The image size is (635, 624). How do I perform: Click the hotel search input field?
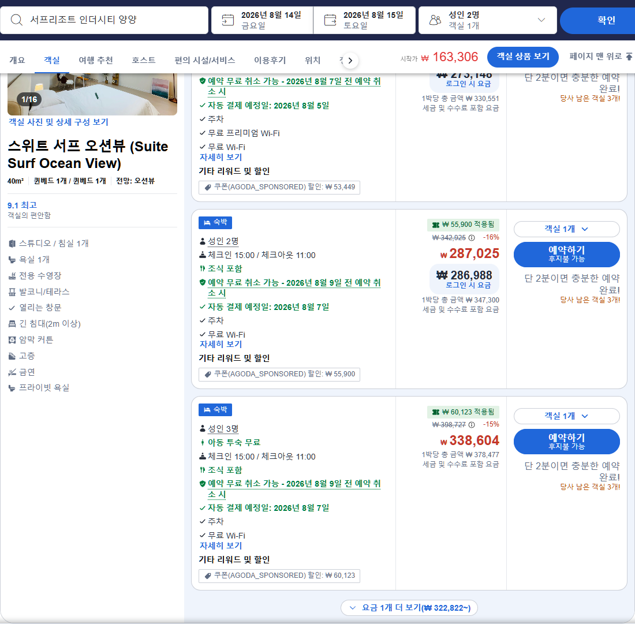click(104, 20)
